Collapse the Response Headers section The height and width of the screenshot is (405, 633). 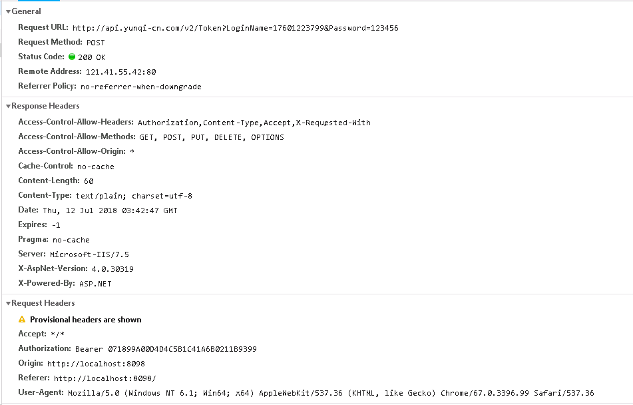click(8, 106)
